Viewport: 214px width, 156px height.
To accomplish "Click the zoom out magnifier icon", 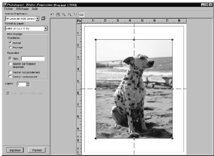I will click(70, 15).
